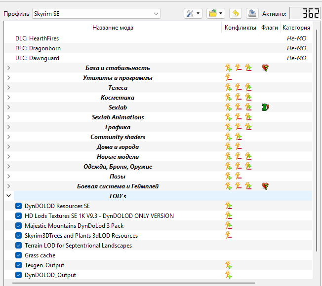Click second conflict icon in Одежда, Броня, Оружие row
The width and height of the screenshot is (322, 286).
tap(238, 167)
